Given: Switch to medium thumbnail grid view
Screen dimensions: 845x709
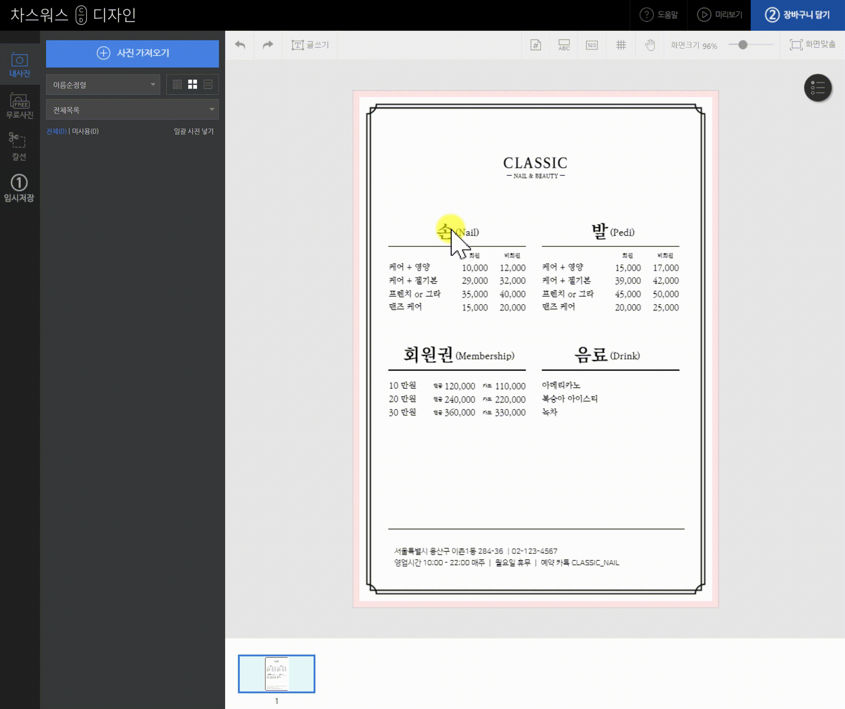Looking at the screenshot, I should pyautogui.click(x=192, y=84).
